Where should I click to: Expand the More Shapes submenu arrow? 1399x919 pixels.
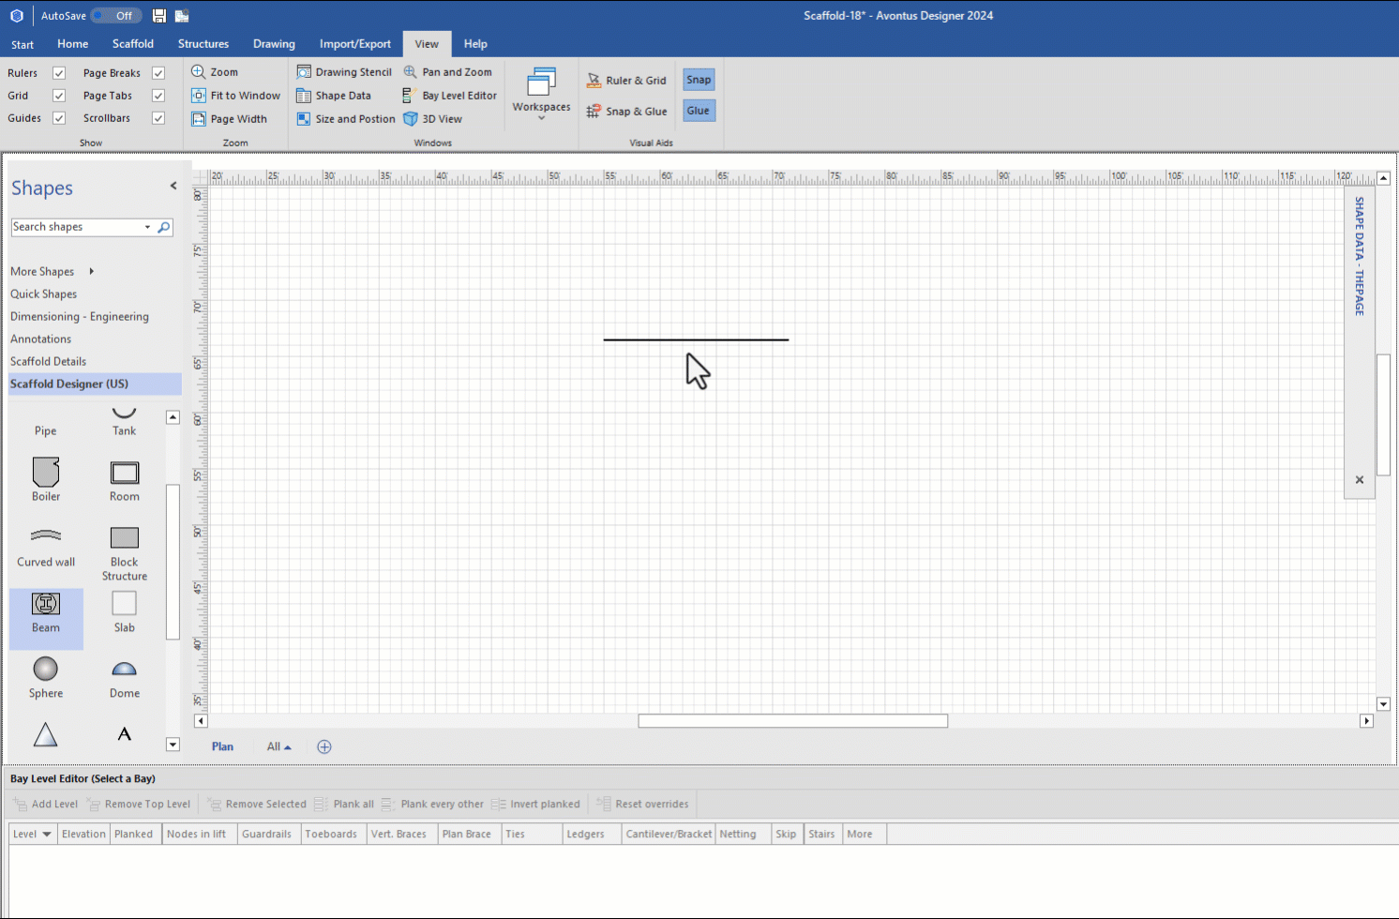(91, 272)
